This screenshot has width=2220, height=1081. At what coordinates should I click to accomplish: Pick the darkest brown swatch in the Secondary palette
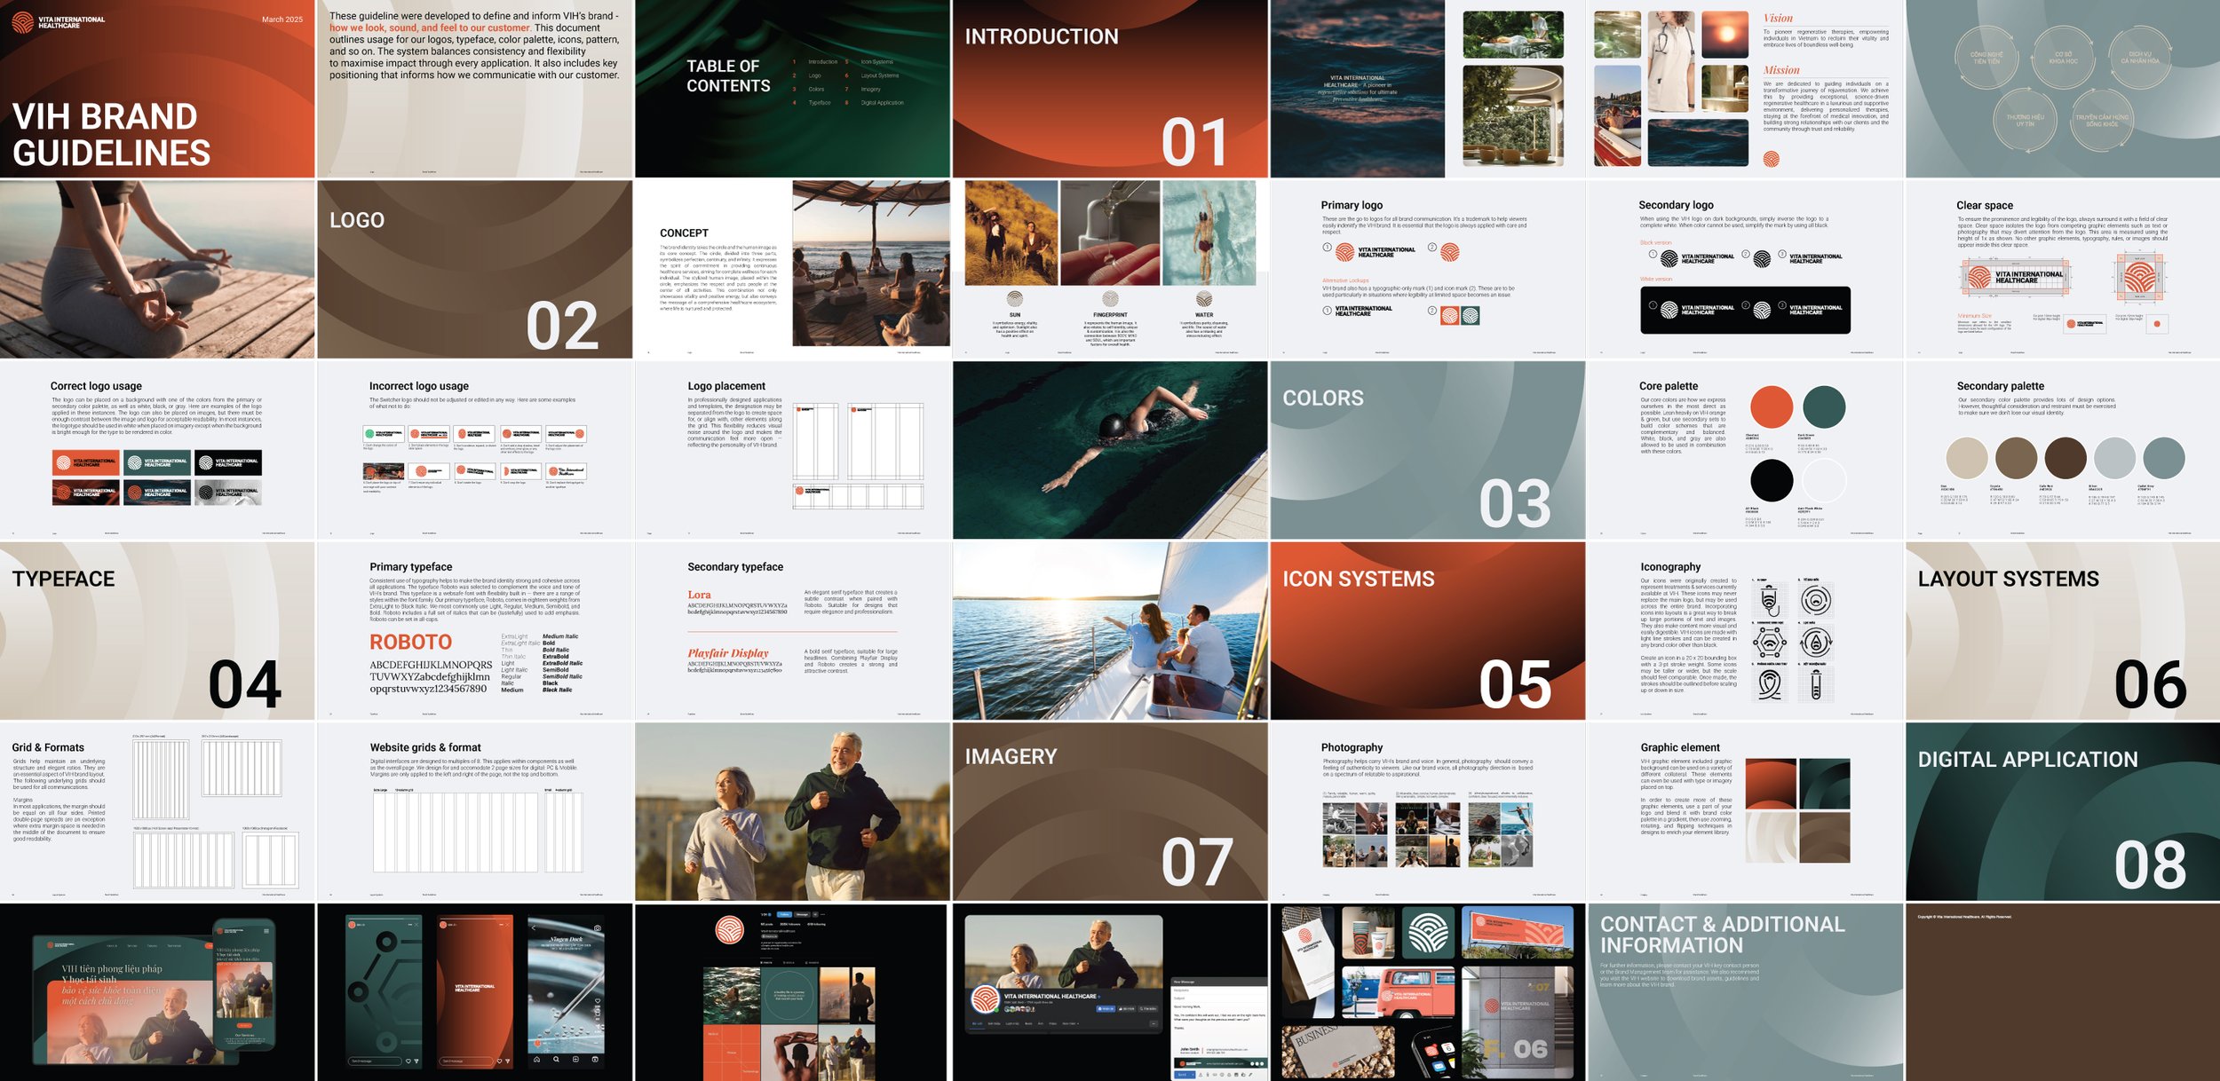[x=2065, y=459]
